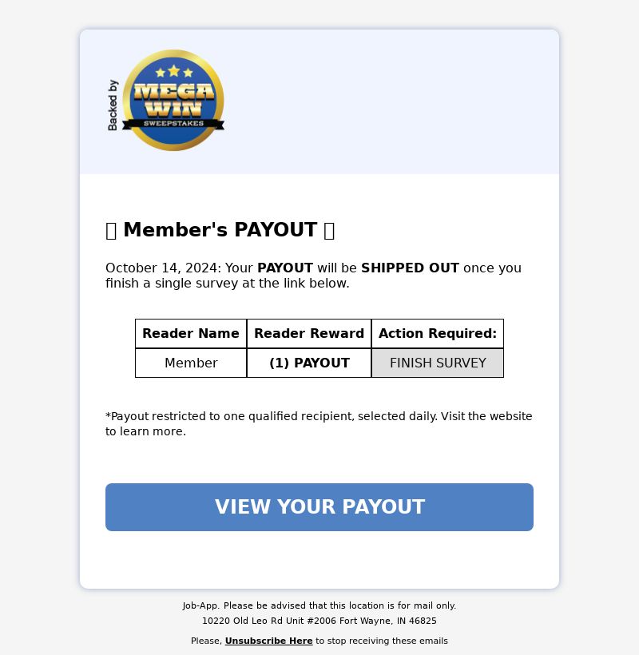Screen dimensions: 639x655
Task: Click the Mega Win Sweepstakes logo
Action: 173,101
